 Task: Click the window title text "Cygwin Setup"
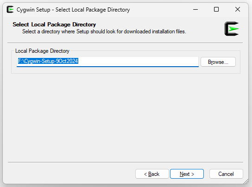[33, 10]
